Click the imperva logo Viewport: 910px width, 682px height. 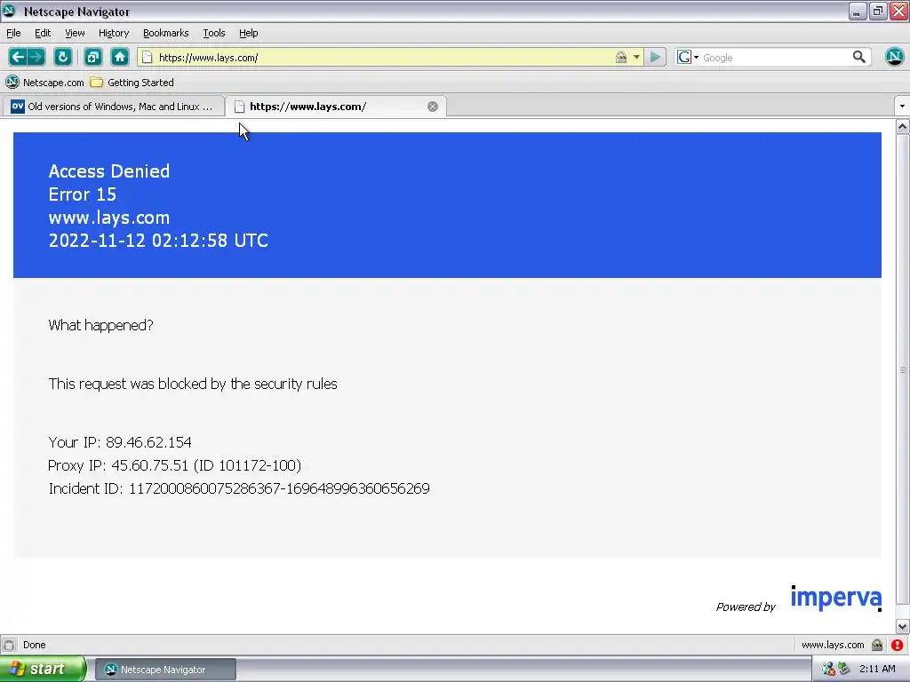pyautogui.click(x=836, y=599)
